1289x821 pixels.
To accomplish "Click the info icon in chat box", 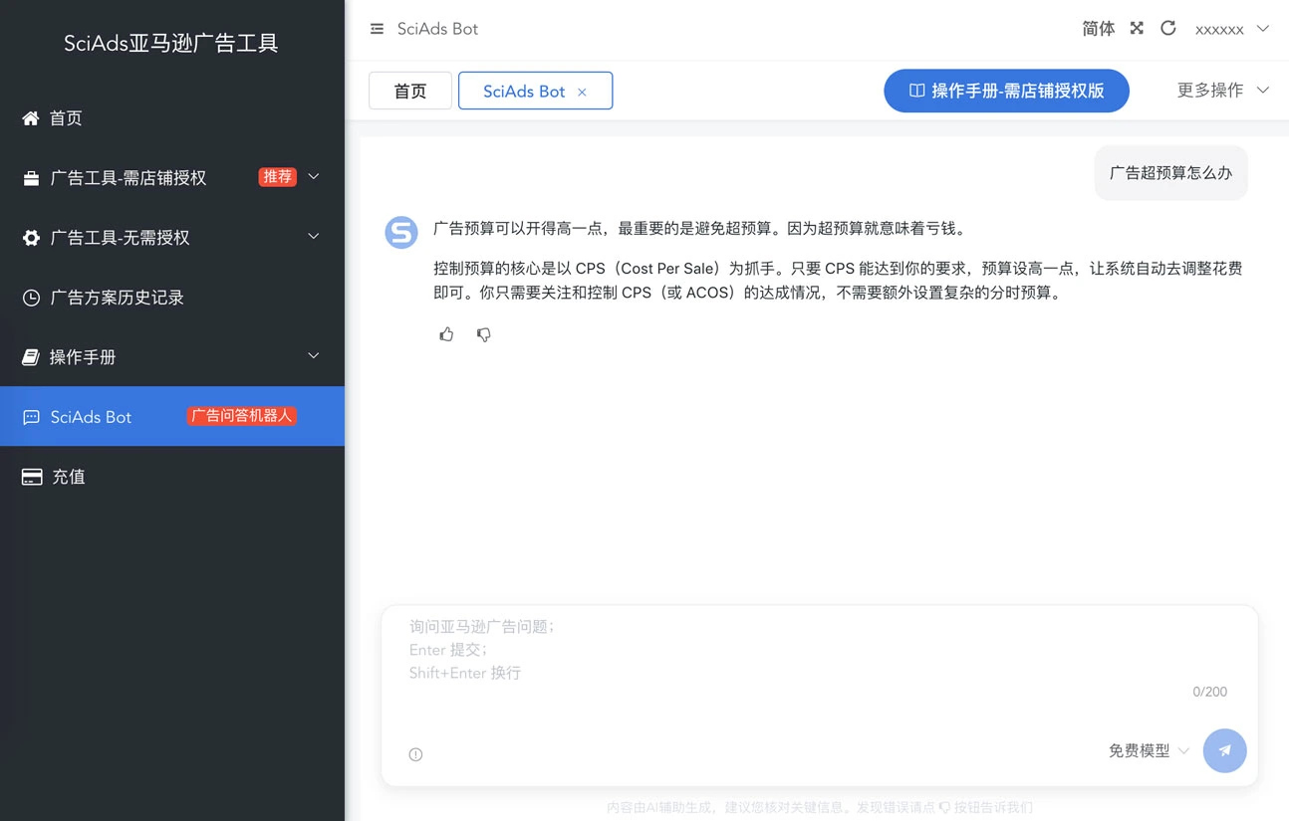I will pos(416,754).
